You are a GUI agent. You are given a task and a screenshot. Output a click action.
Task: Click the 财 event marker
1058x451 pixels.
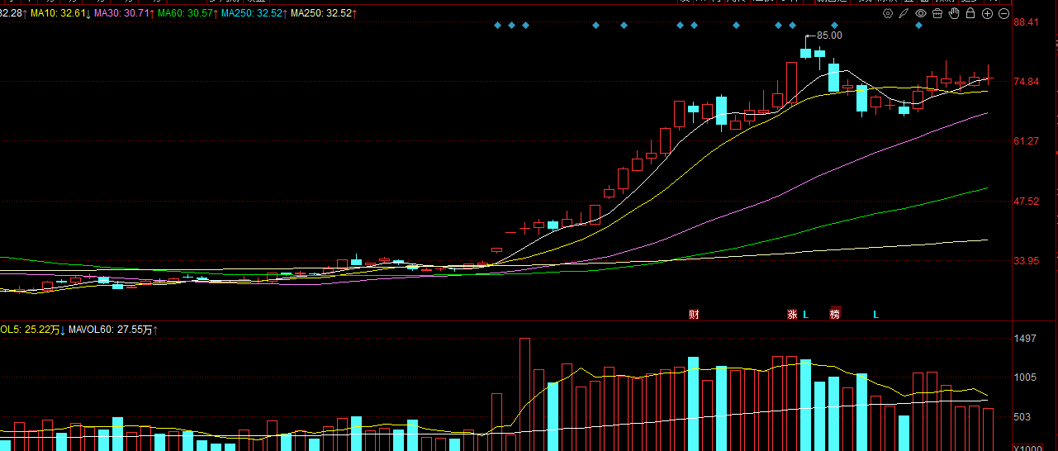point(694,314)
